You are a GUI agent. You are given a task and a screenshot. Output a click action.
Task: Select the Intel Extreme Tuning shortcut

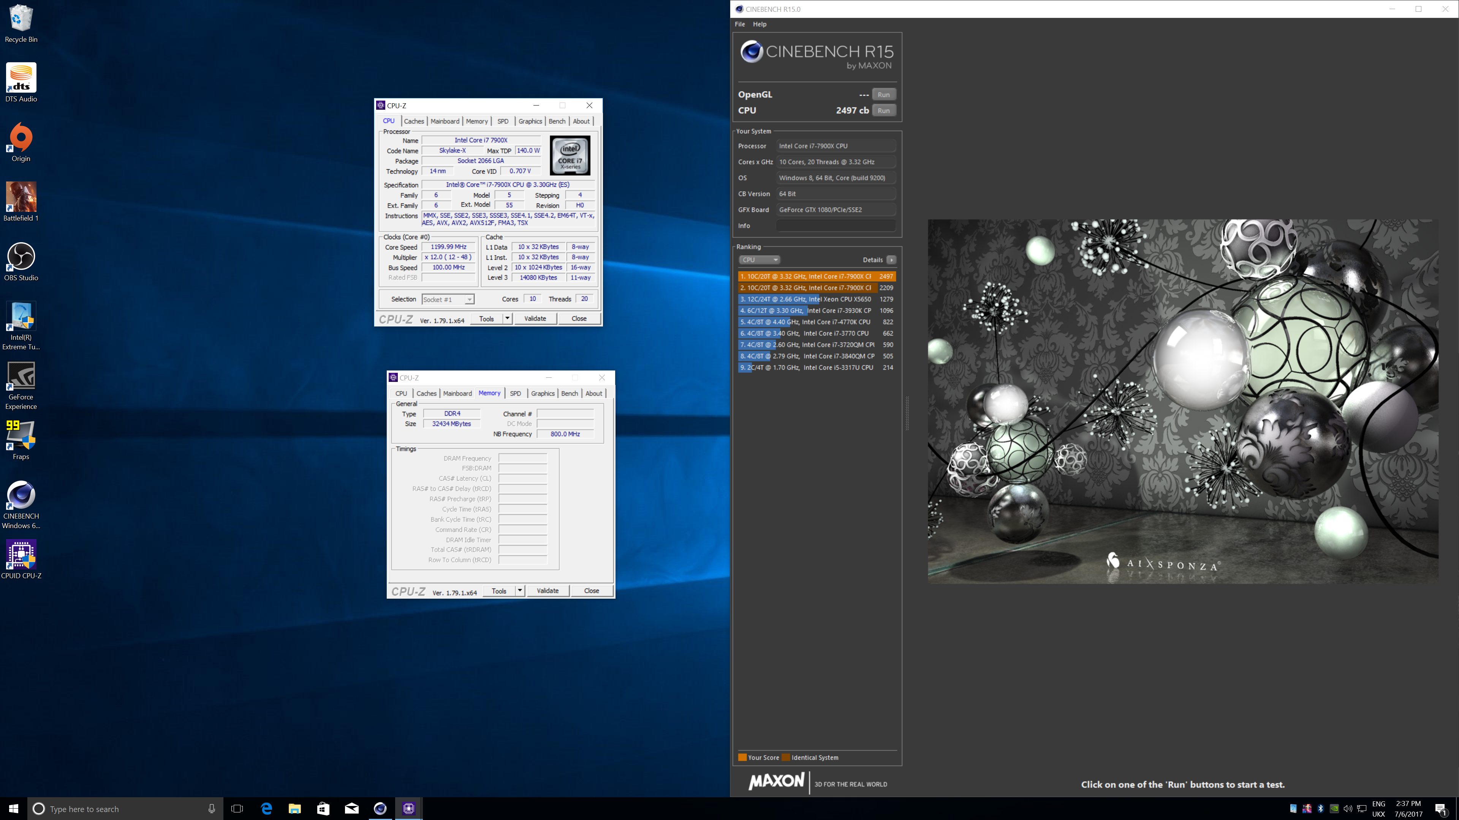click(x=21, y=326)
